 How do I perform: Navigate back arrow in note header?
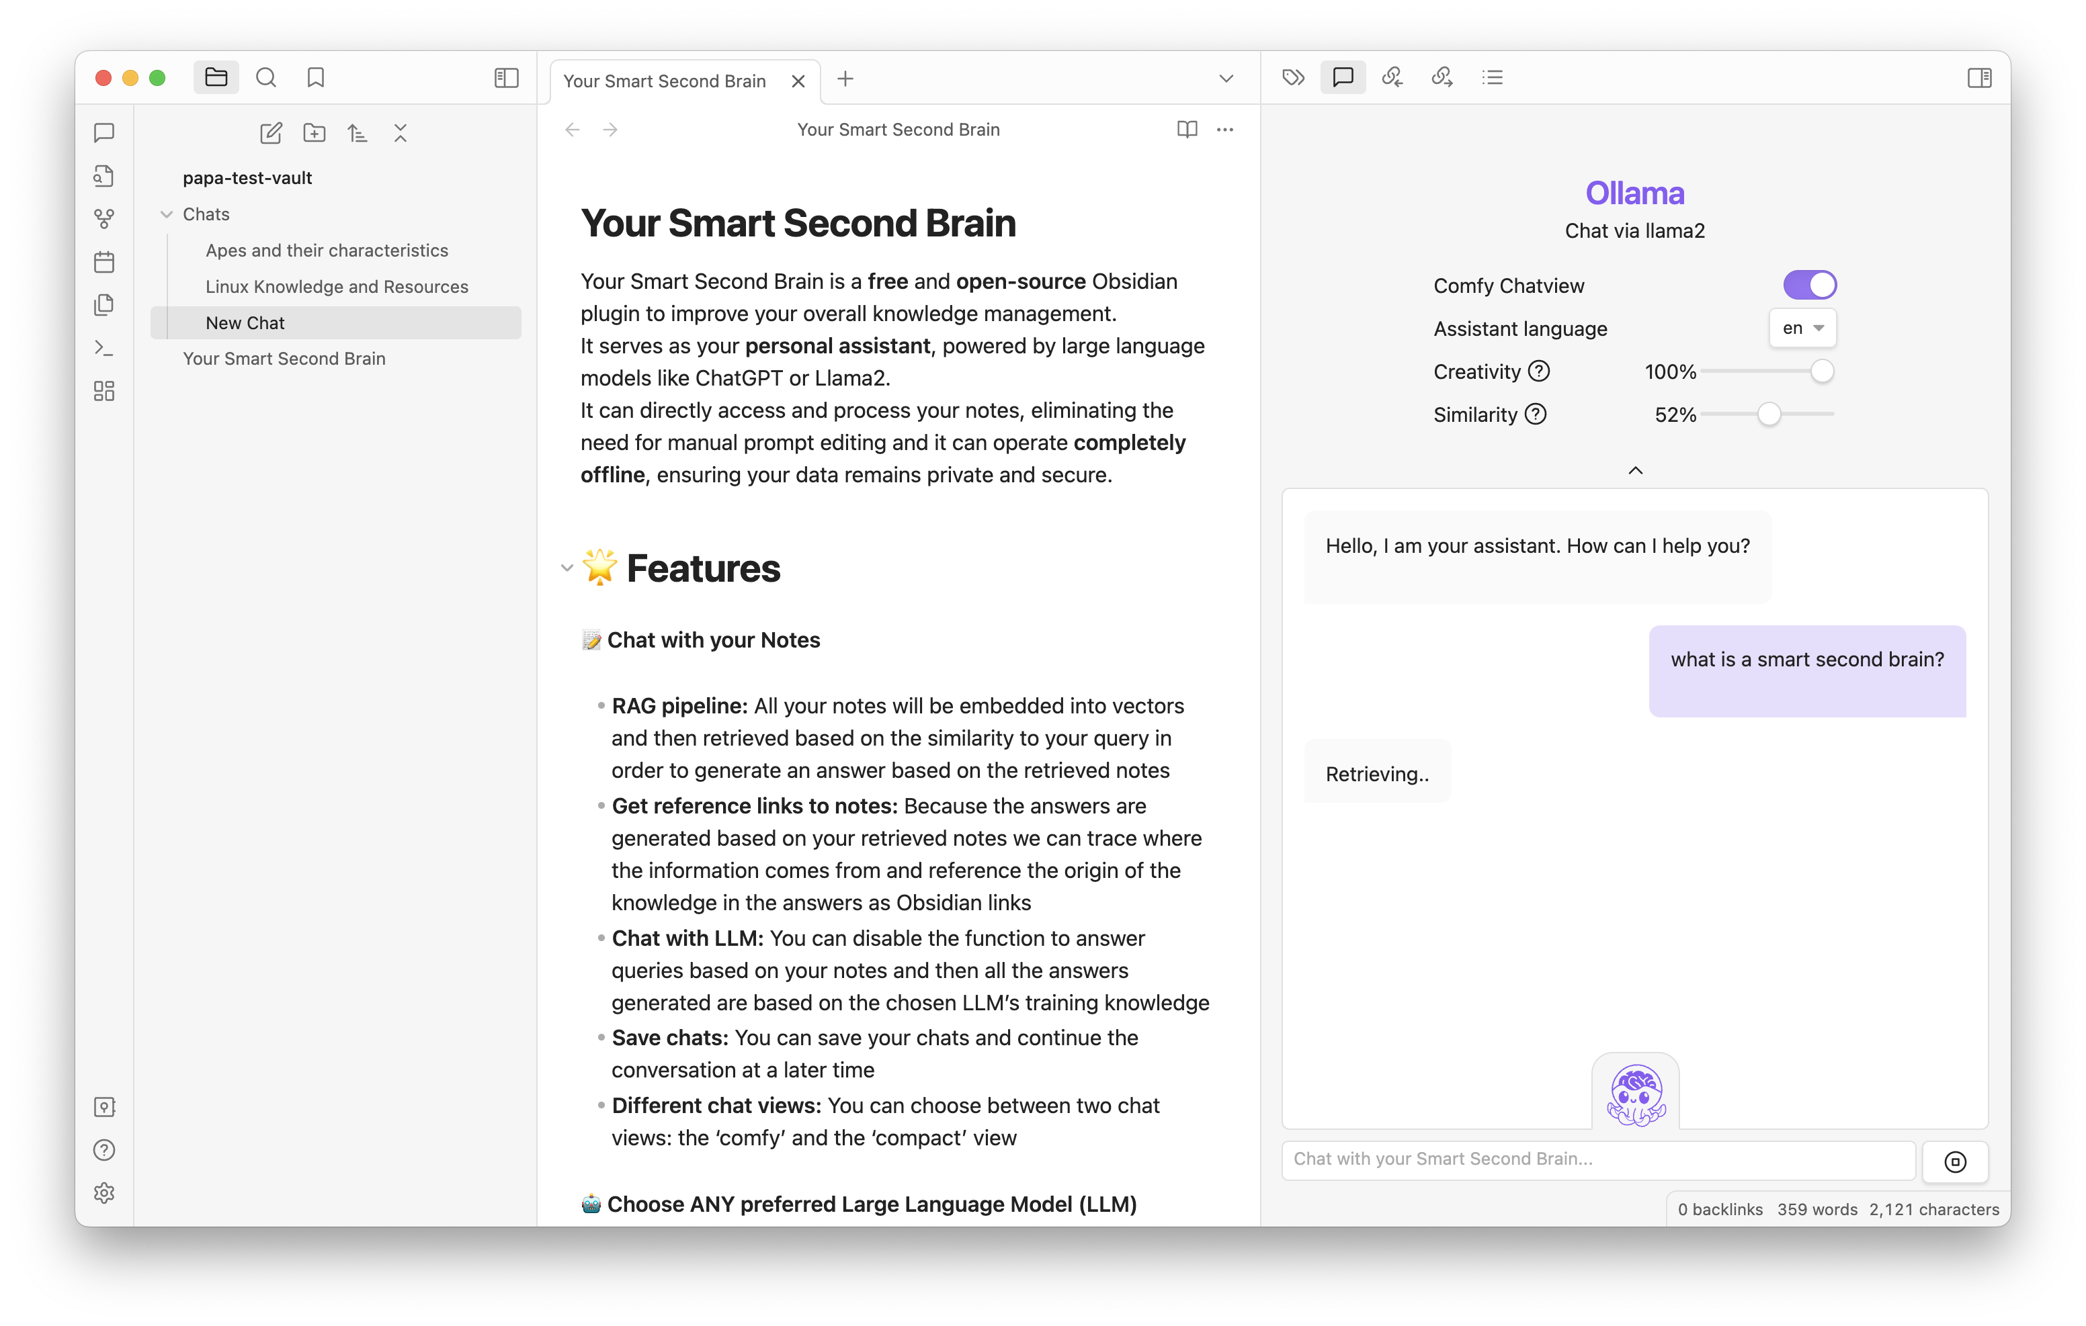click(573, 130)
